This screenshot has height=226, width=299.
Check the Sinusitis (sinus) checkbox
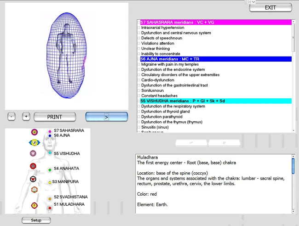(139, 127)
